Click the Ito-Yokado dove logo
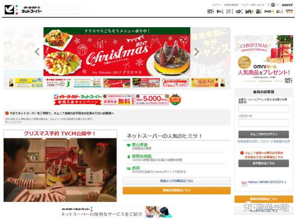 click(9, 10)
